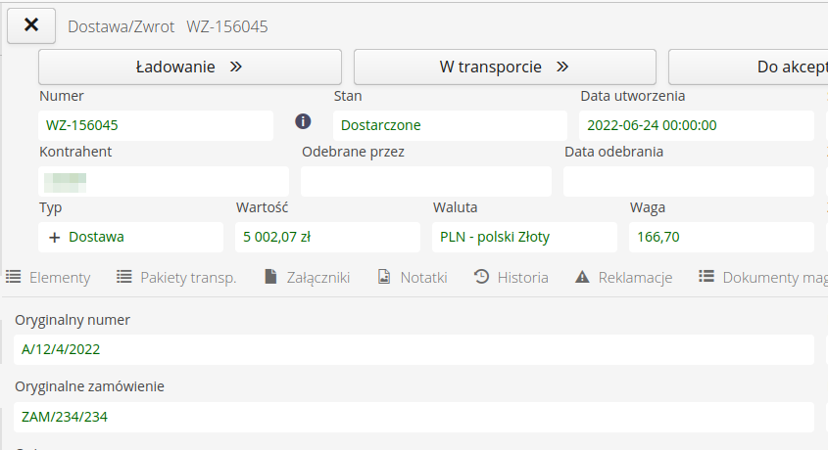Click the Do akcept status button

pos(749,67)
